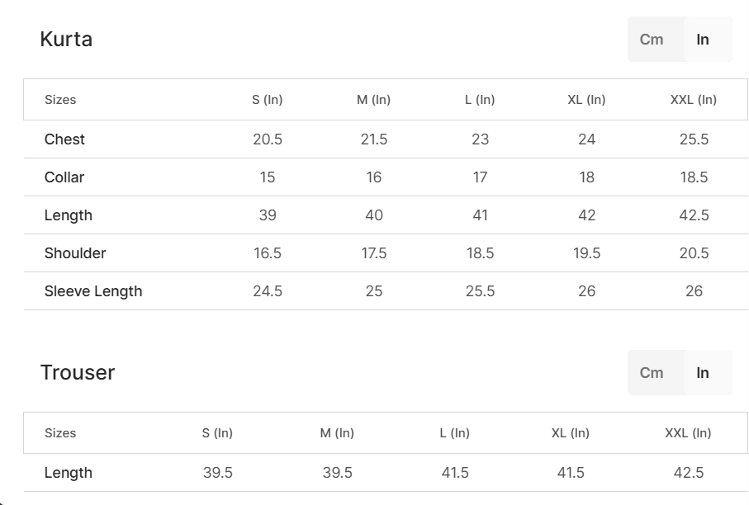This screenshot has height=505, width=749.
Task: Click the XXL chest value 25.5
Action: [x=694, y=139]
